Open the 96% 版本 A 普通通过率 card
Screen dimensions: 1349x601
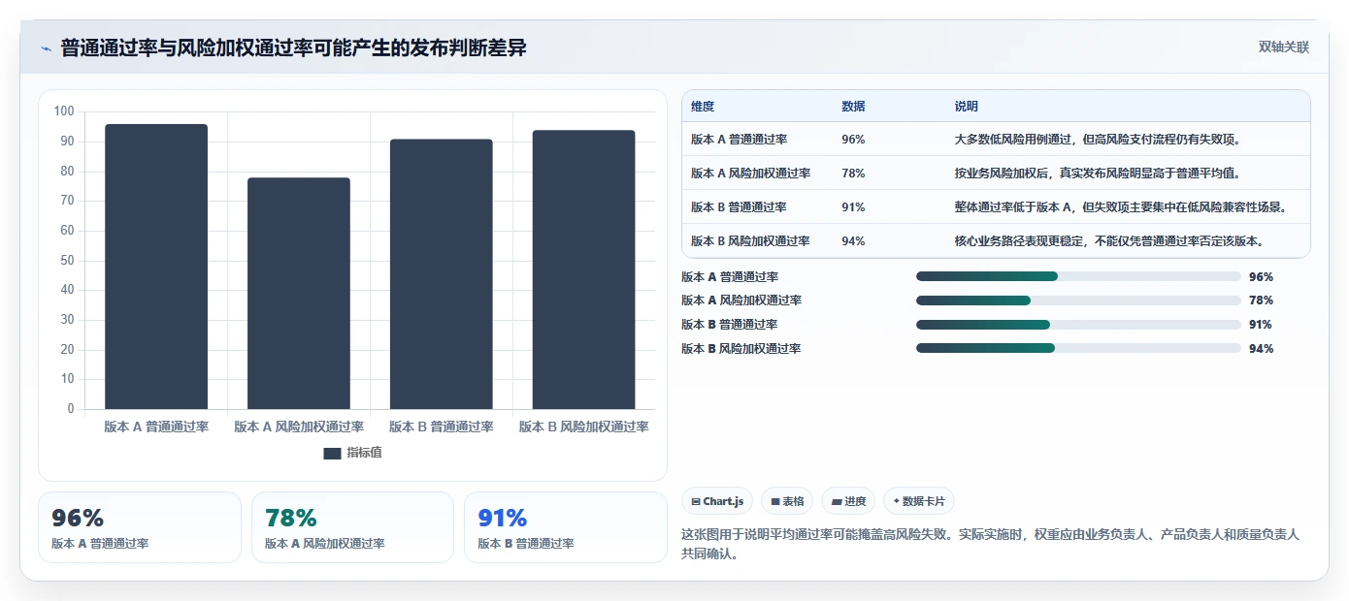(140, 527)
